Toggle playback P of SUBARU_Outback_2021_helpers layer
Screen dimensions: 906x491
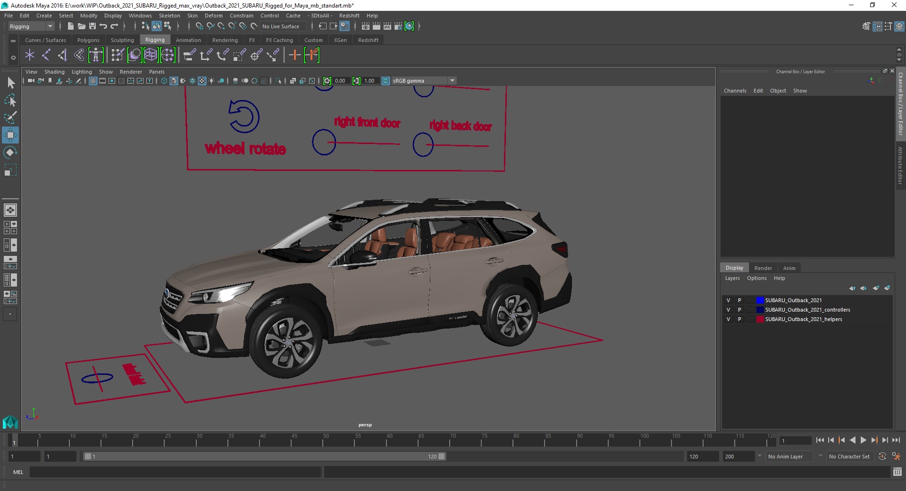pyautogui.click(x=739, y=319)
